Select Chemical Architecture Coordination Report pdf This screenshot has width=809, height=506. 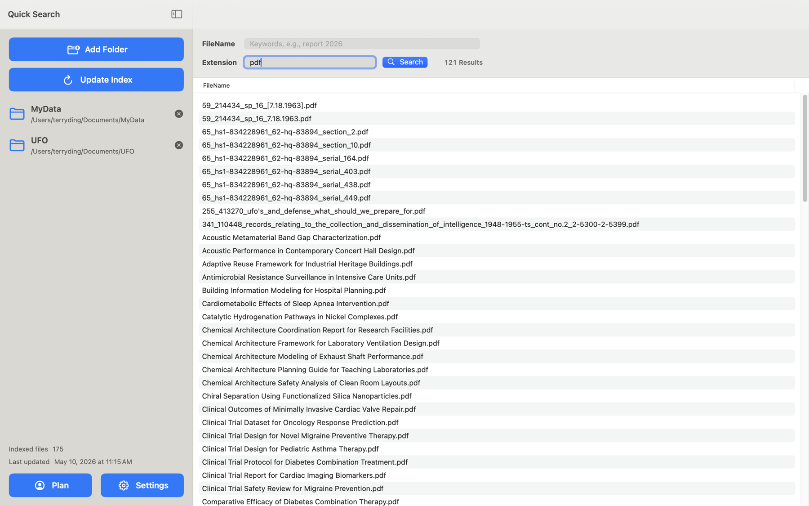coord(497,330)
